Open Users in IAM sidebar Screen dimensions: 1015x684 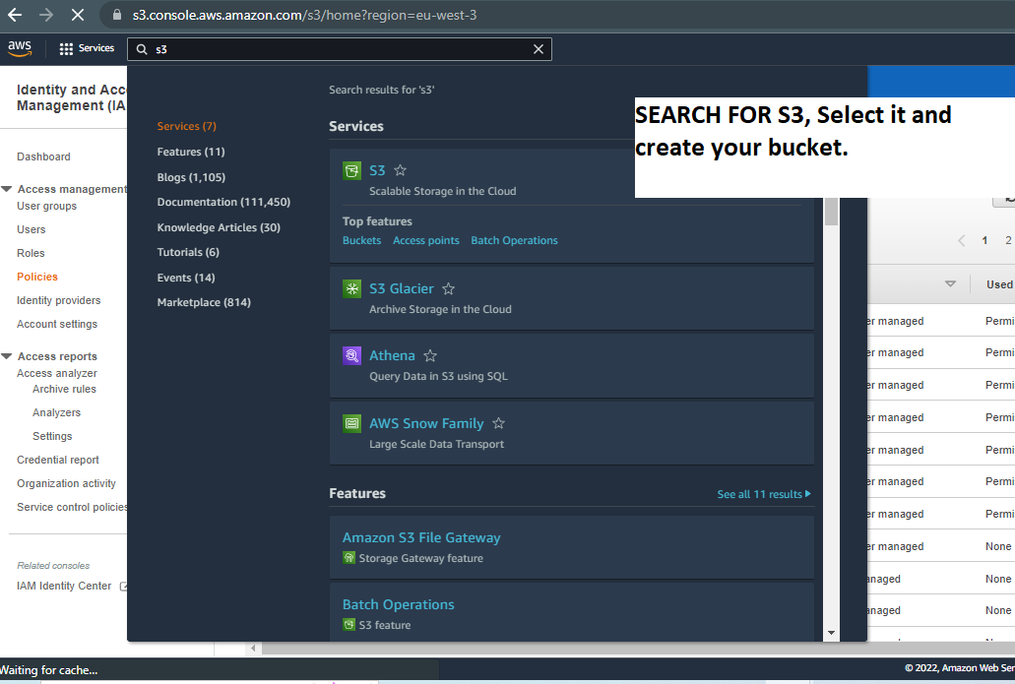tap(32, 229)
